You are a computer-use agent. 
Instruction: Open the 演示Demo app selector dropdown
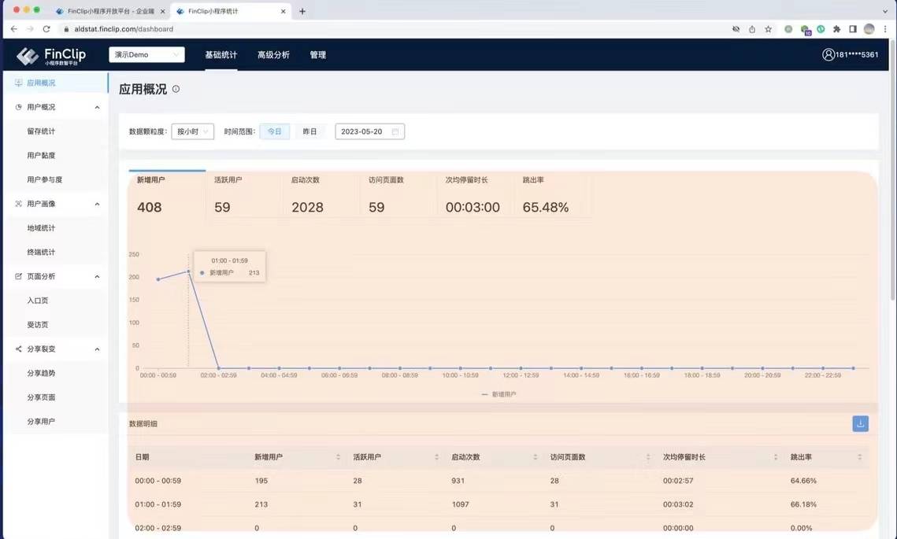146,55
